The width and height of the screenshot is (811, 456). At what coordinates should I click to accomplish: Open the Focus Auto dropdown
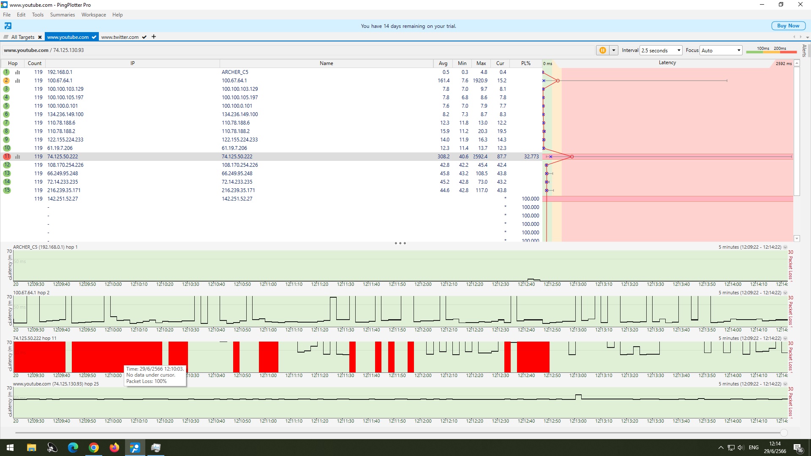(x=721, y=50)
